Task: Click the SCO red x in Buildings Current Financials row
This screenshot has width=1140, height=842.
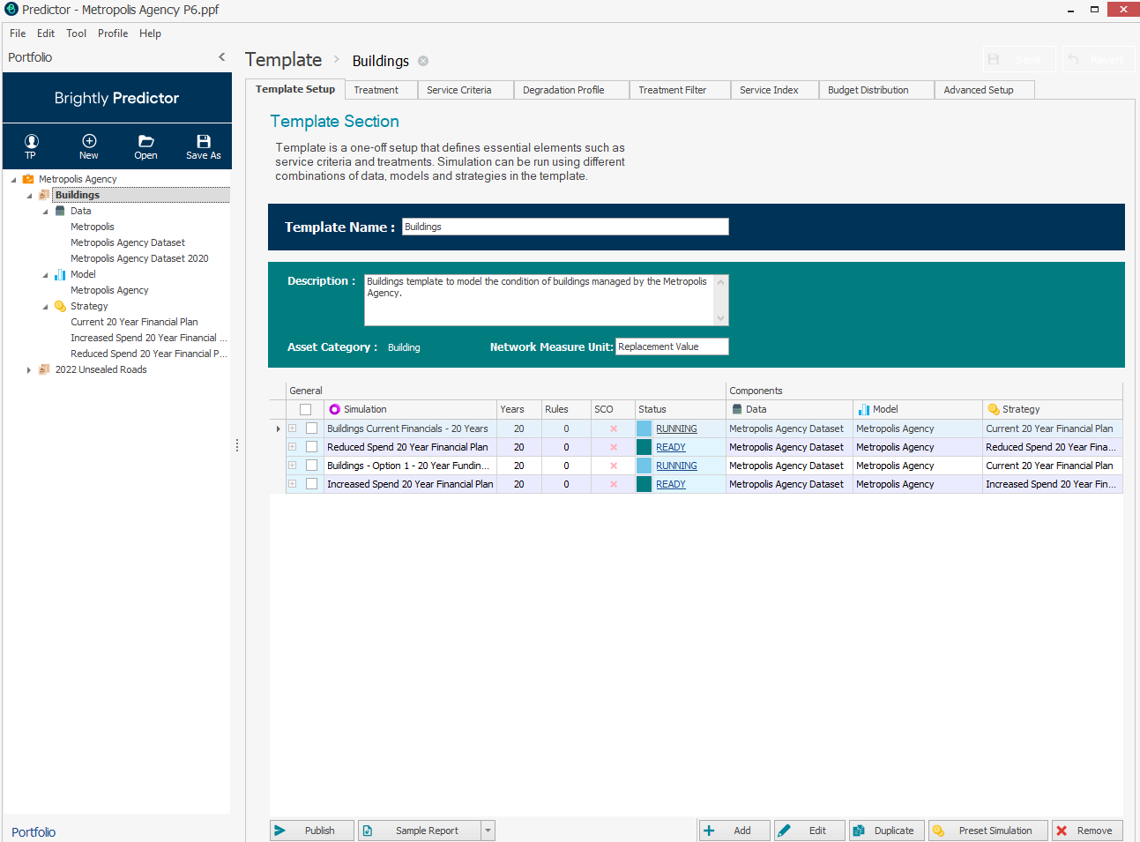Action: 614,428
